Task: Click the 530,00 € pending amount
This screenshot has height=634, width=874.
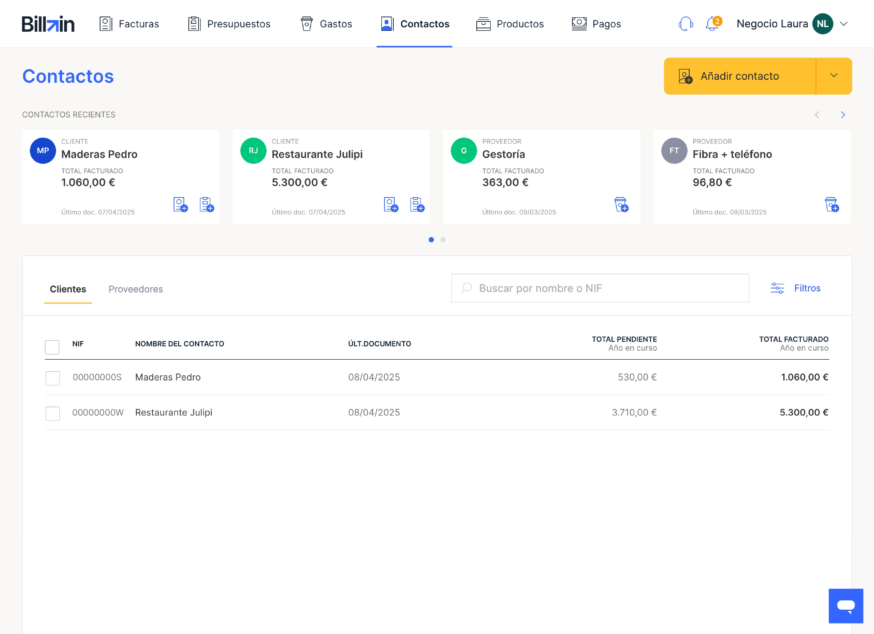Action: pyautogui.click(x=637, y=377)
